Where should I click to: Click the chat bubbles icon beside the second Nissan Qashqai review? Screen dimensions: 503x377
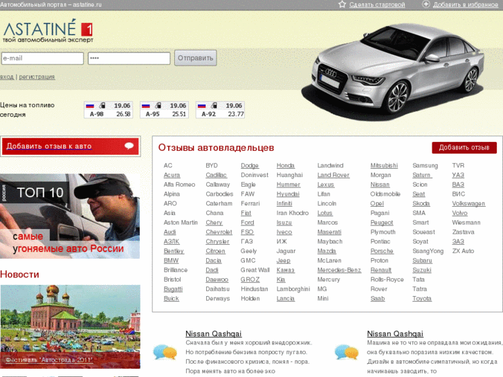tap(347, 352)
